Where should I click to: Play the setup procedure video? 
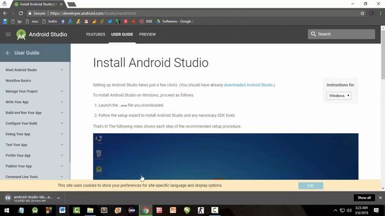pos(226,157)
